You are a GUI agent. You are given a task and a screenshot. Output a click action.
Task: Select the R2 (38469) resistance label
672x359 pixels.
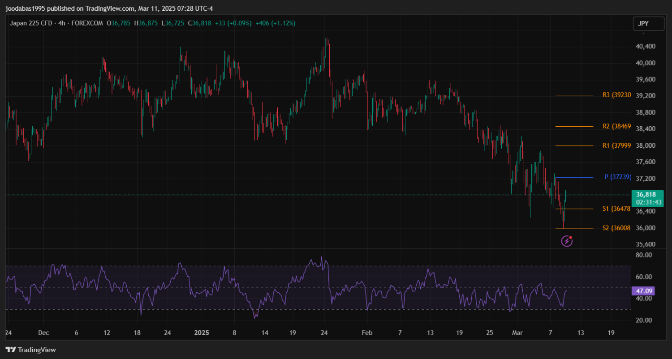click(616, 126)
